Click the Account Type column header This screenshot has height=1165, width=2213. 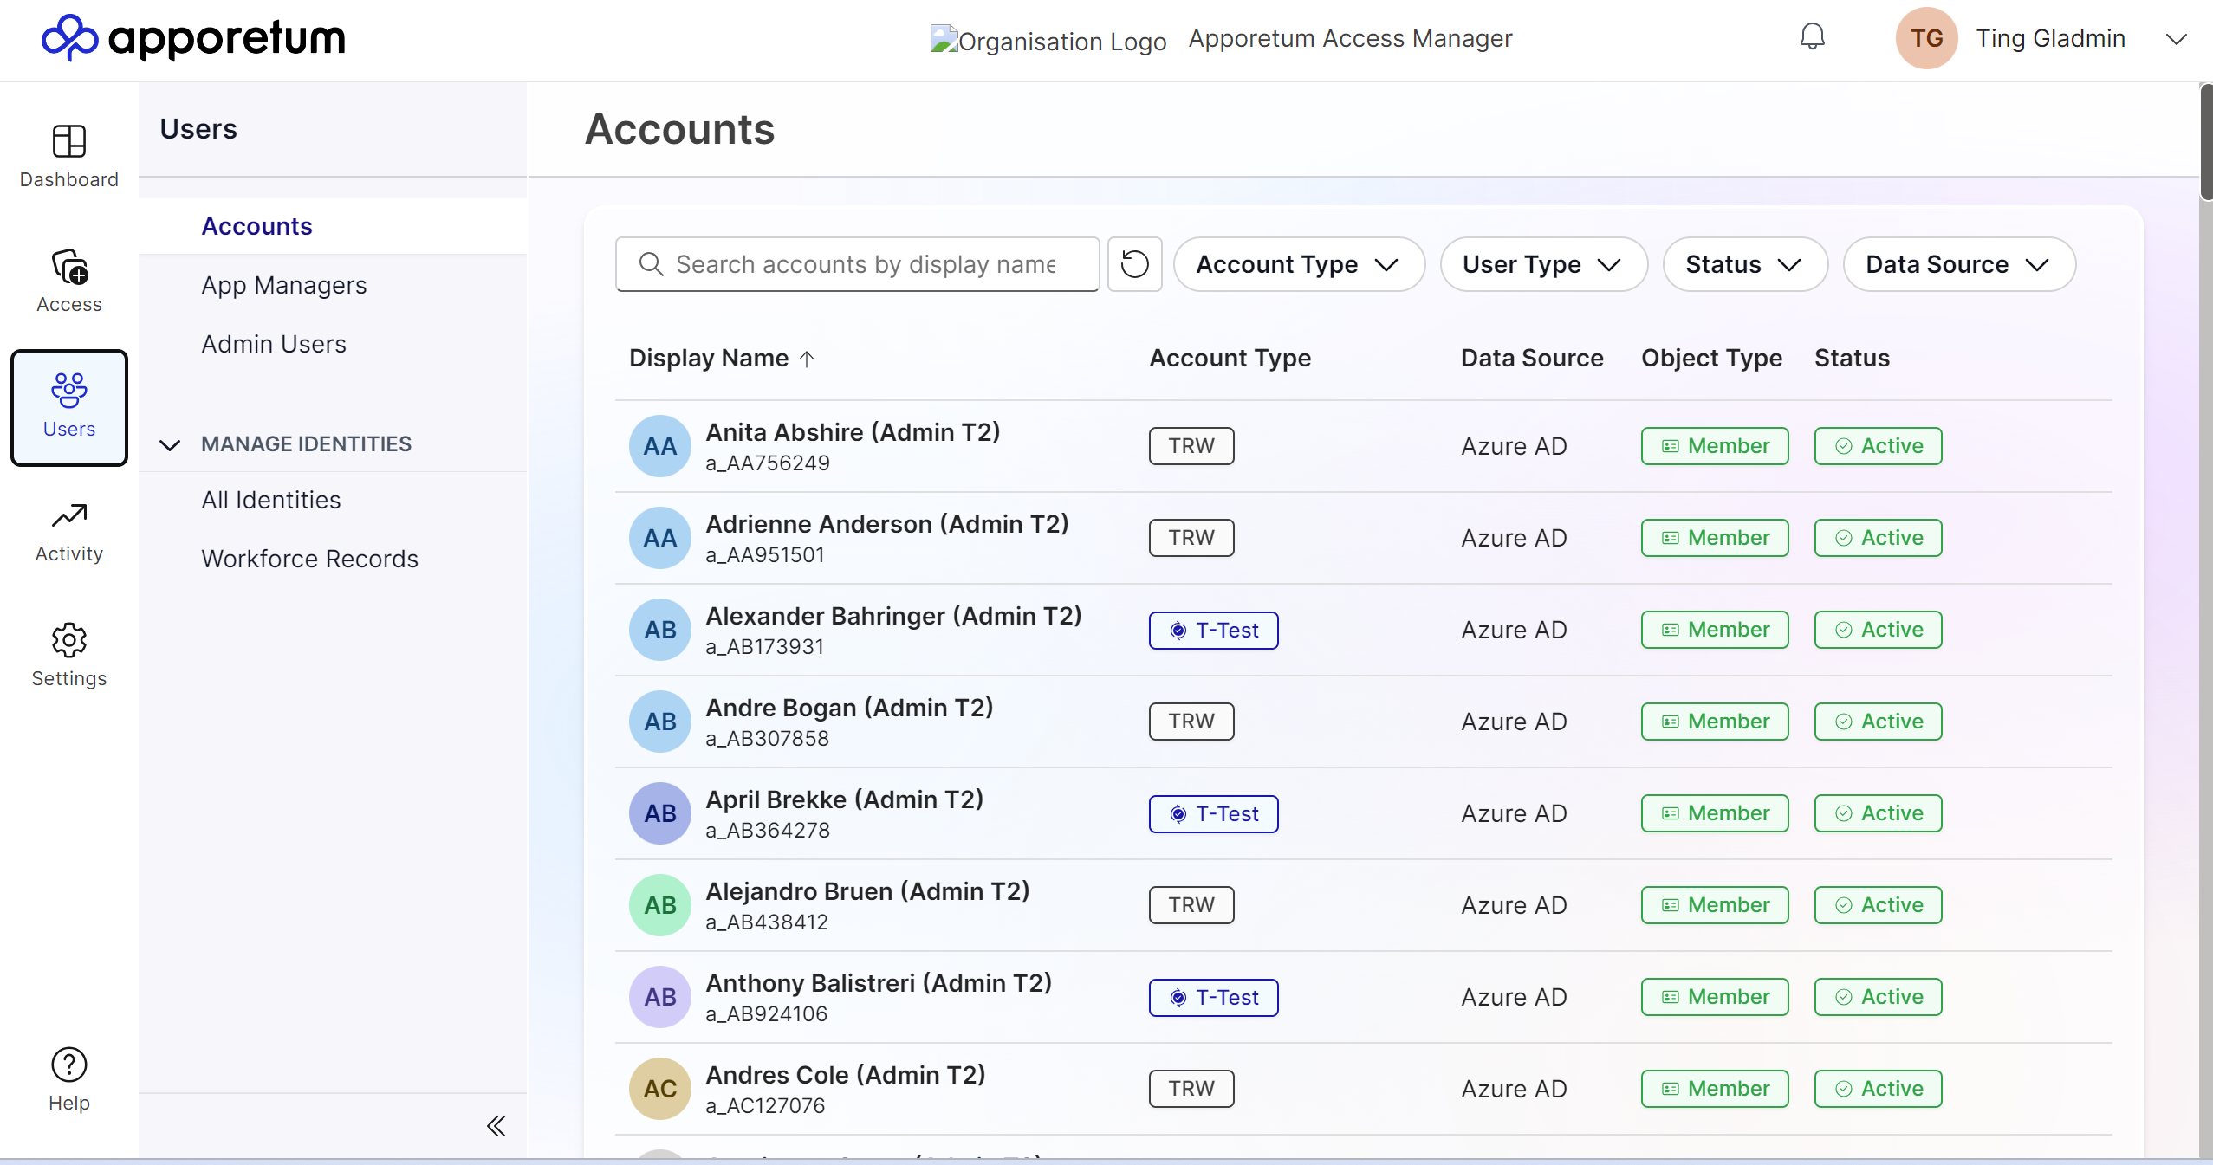click(x=1230, y=358)
